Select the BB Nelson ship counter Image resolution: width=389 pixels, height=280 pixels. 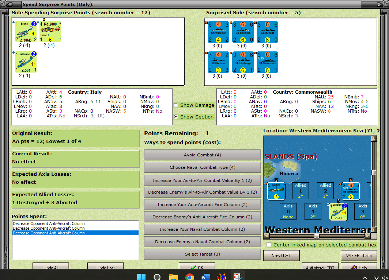point(218,62)
